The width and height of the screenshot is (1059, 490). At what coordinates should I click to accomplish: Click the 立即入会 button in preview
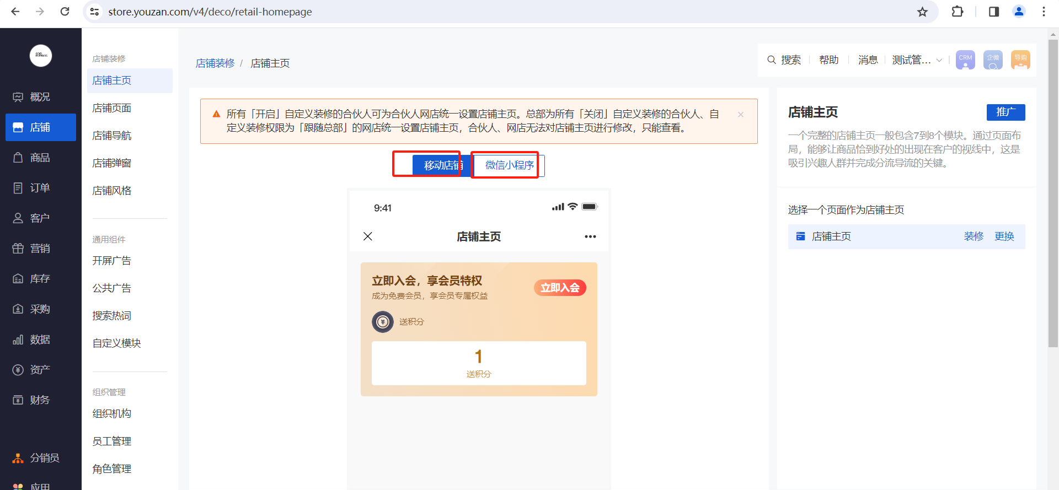(559, 288)
